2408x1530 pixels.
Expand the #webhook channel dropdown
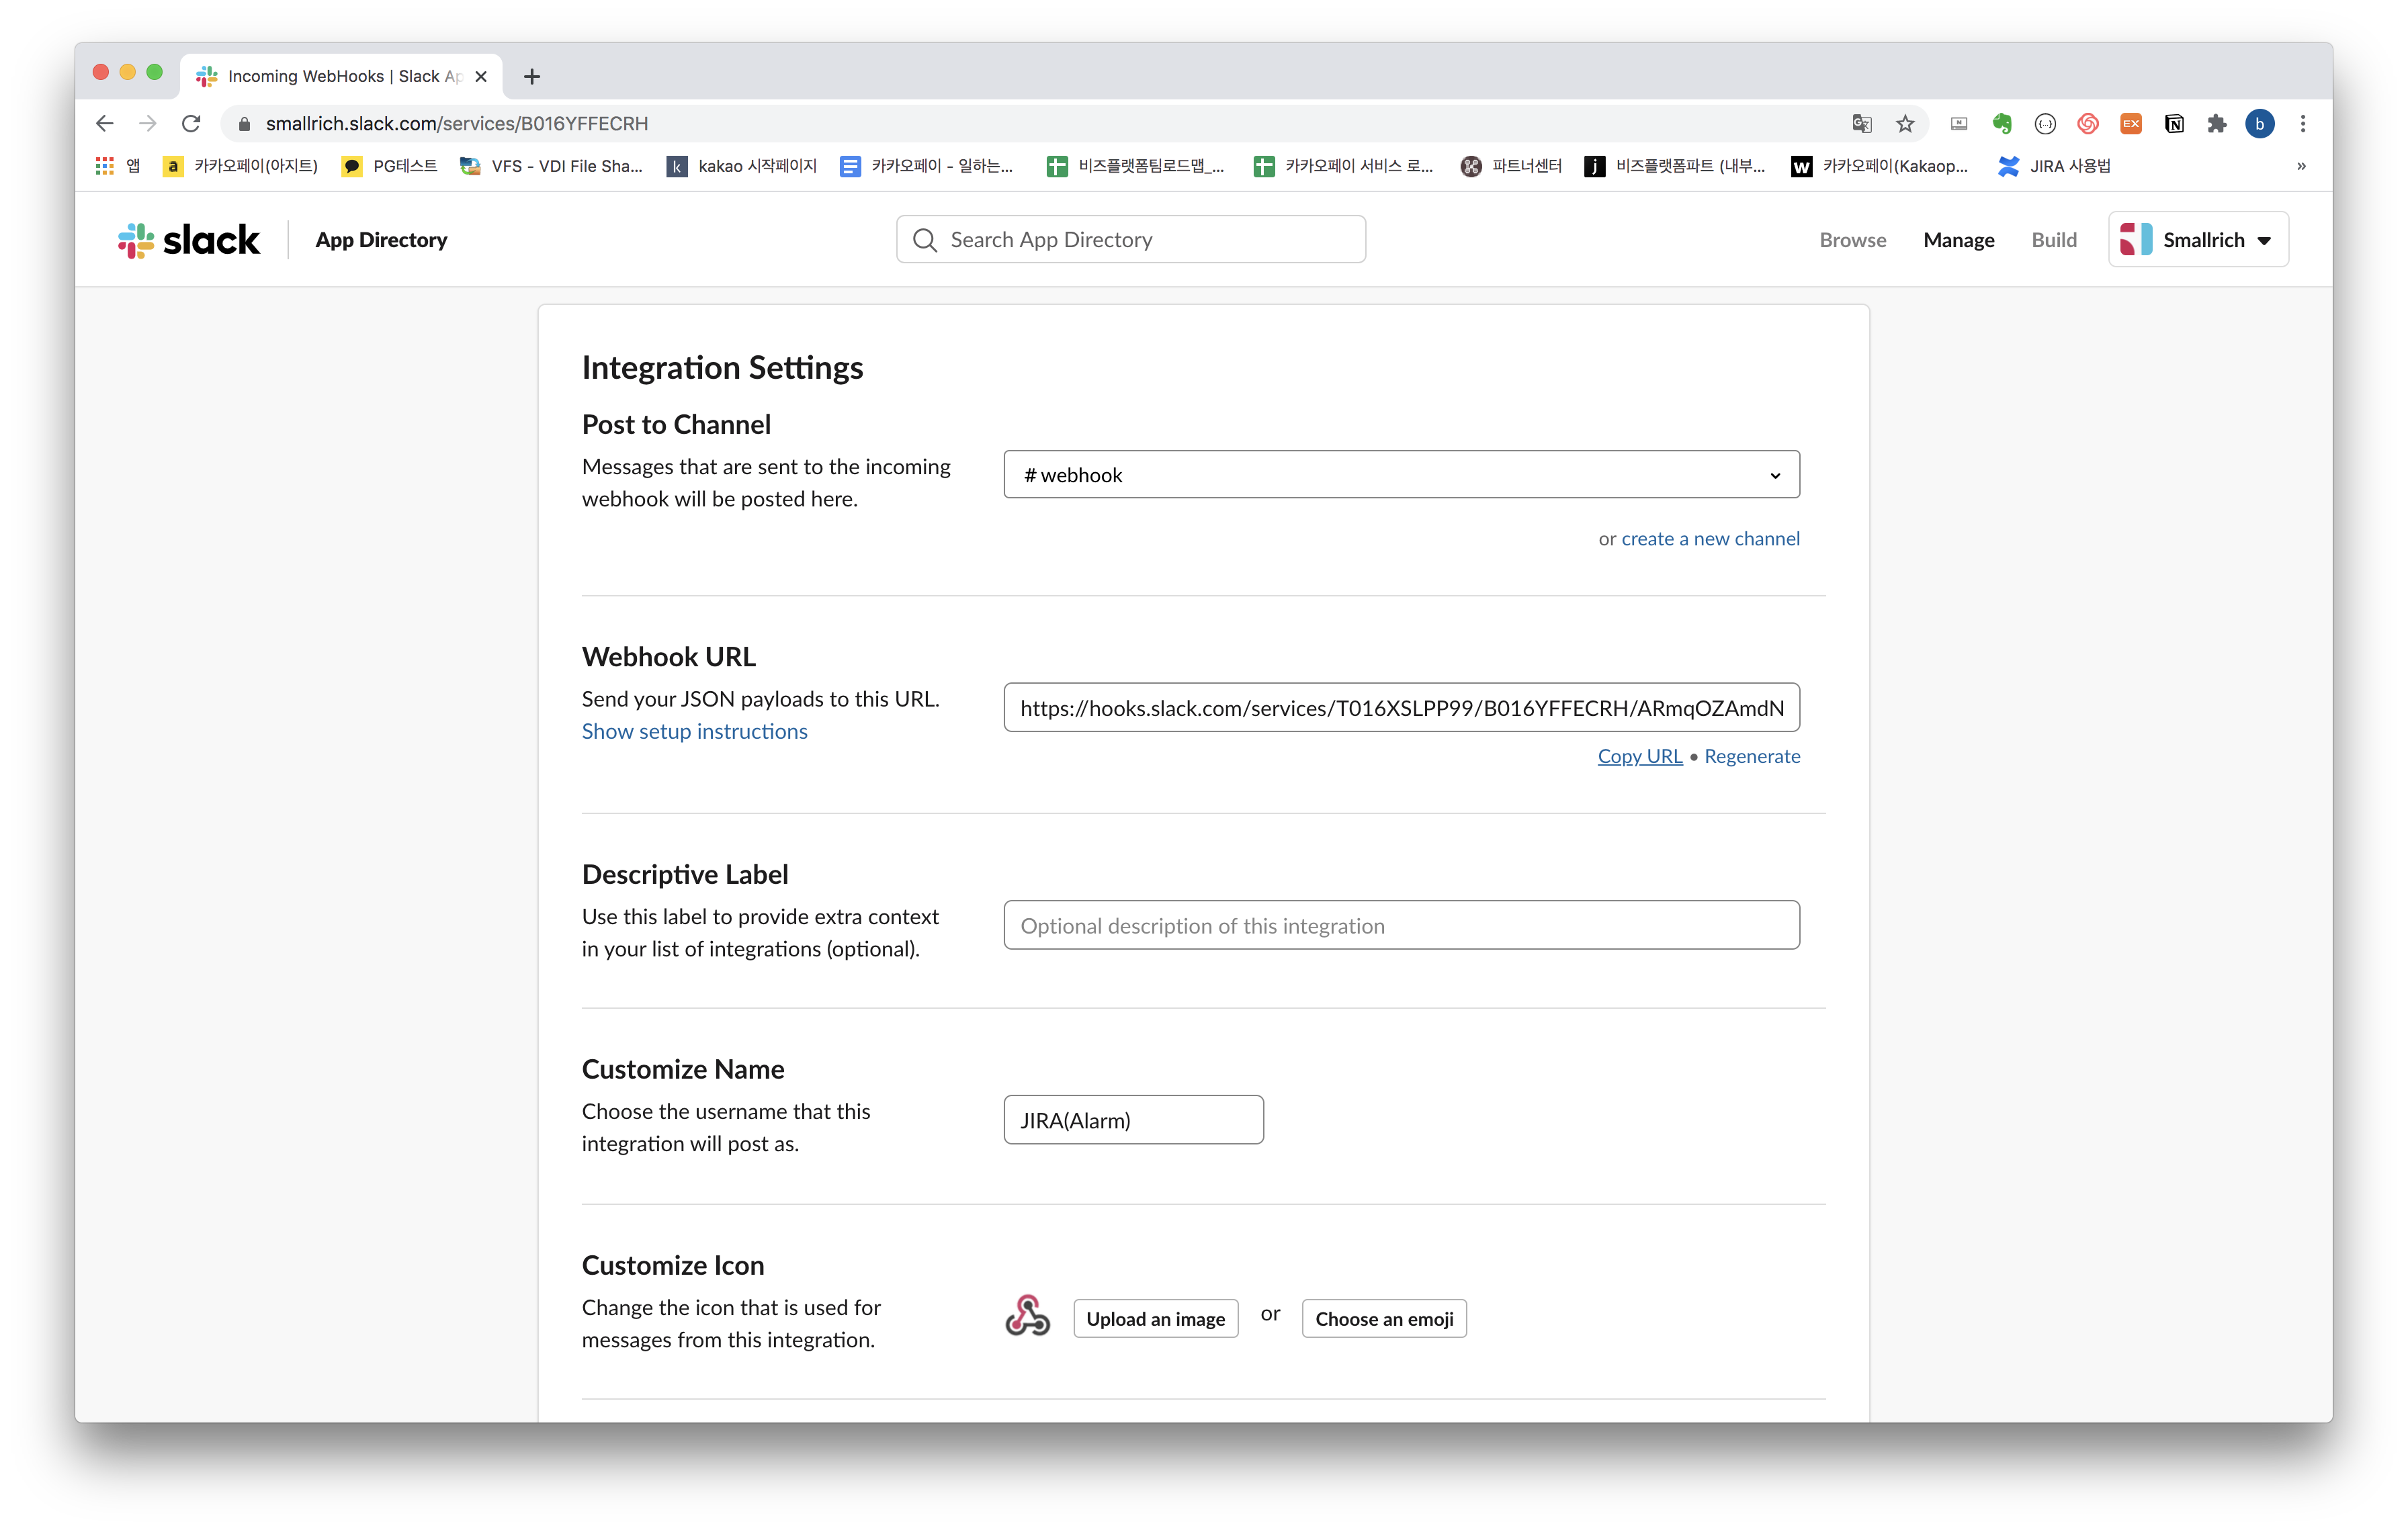pos(1401,475)
